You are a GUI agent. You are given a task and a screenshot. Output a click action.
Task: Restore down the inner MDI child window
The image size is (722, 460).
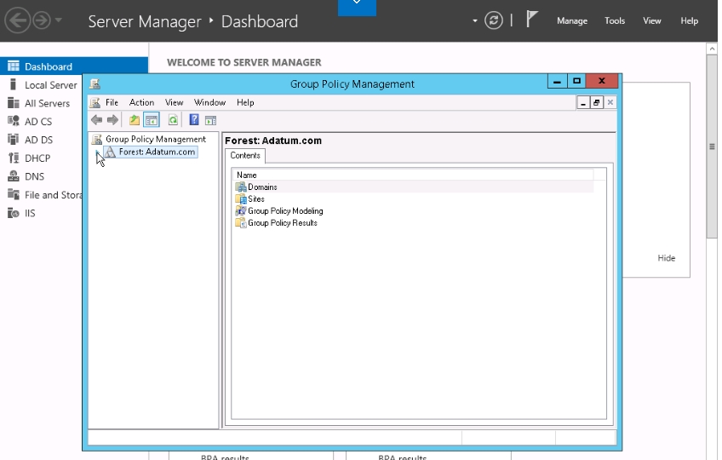[x=596, y=102]
